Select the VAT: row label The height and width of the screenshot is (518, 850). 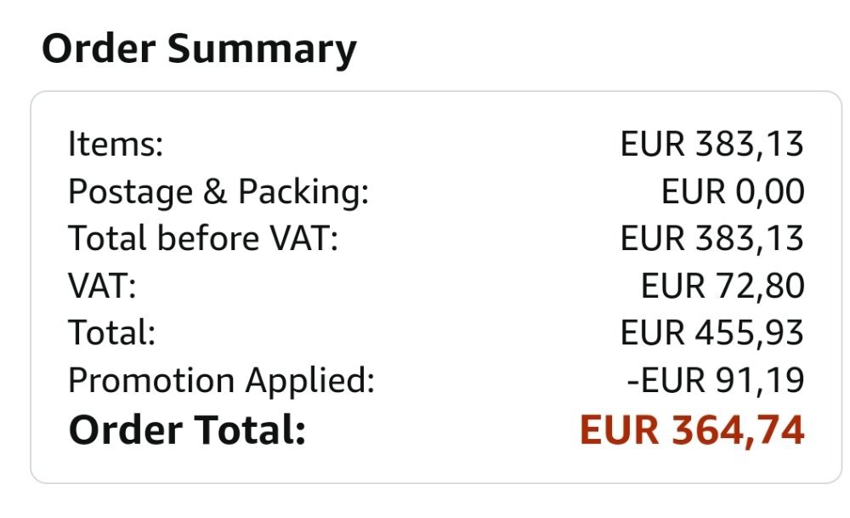pyautogui.click(x=102, y=286)
